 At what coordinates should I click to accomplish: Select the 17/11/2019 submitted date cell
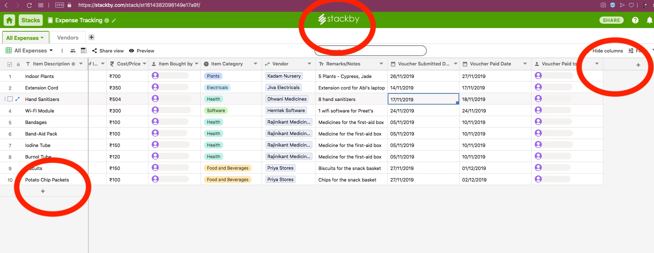pos(423,99)
